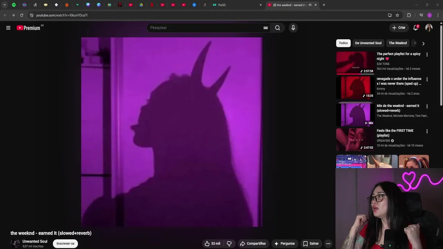Click video title 'the weeknd - earned it (slowed+reverb)'
Image resolution: width=443 pixels, height=249 pixels.
tap(51, 233)
